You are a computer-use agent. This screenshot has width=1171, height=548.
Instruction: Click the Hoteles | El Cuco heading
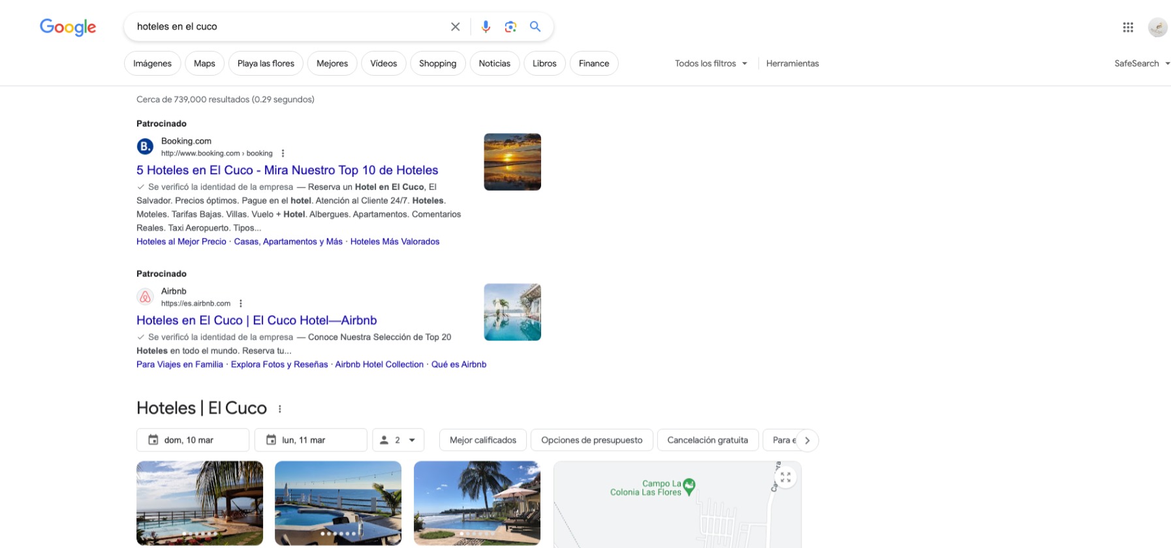[x=202, y=408]
